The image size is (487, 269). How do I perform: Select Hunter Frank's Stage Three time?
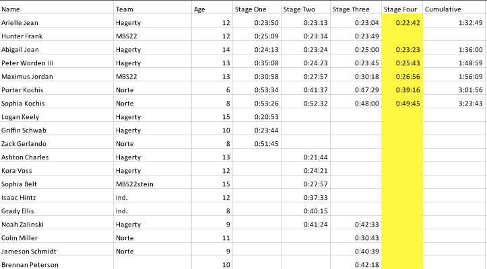366,36
